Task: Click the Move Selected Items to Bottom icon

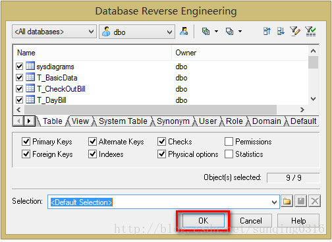Action: click(281, 32)
